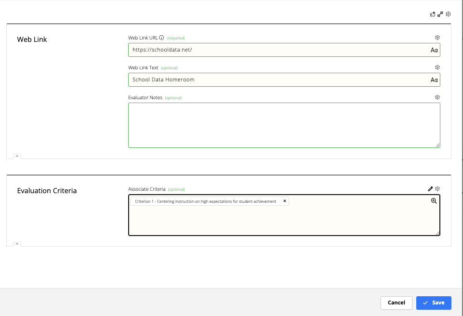Zoom the Associate Criteria field with the magnifier

point(434,200)
